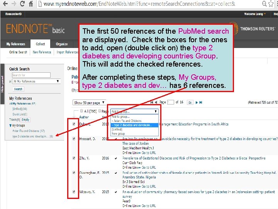Toggle checkbox for Zhu, Y. reference
Viewport: 278px width, 209px height.
pos(74,158)
